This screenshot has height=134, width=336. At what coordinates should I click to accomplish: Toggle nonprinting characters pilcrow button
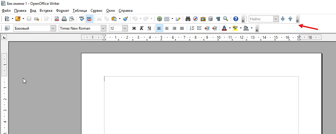point(218,19)
